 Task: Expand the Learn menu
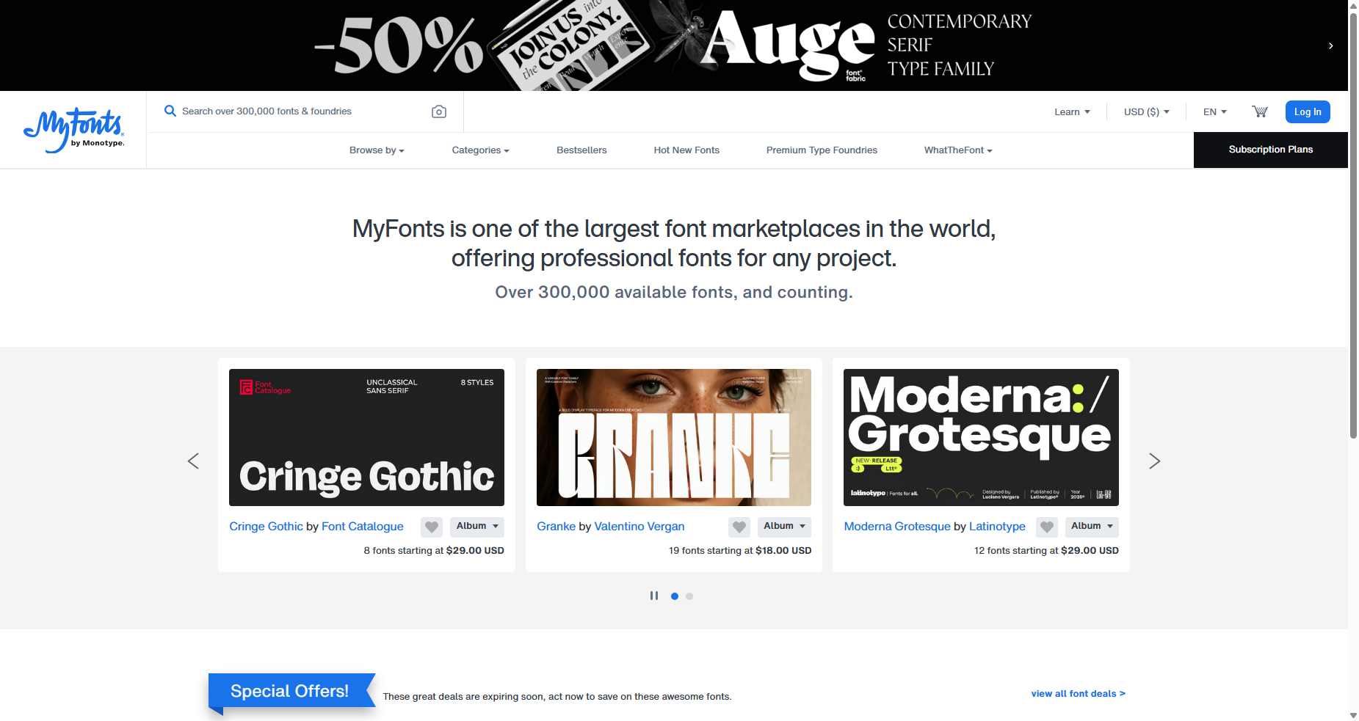click(1072, 111)
